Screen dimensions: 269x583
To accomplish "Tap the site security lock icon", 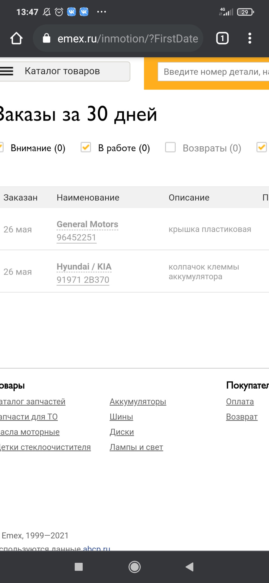I will click(46, 39).
